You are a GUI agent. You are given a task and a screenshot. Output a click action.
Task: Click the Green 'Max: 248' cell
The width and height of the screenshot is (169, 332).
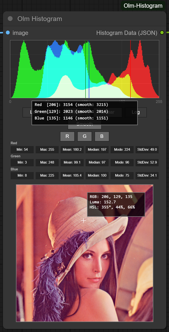point(47,163)
